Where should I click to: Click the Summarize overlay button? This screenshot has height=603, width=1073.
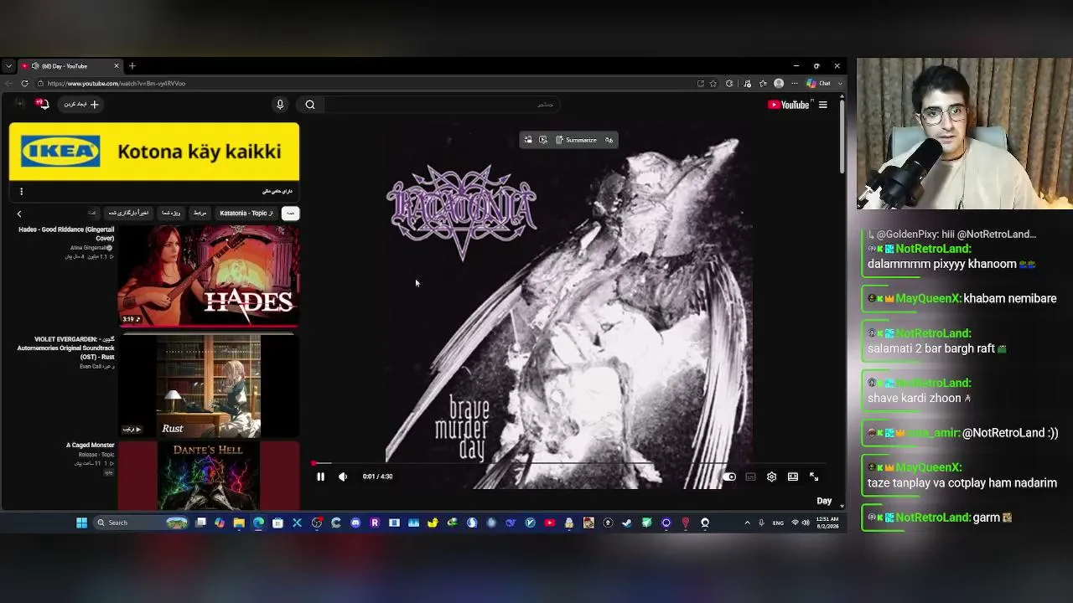click(x=577, y=140)
